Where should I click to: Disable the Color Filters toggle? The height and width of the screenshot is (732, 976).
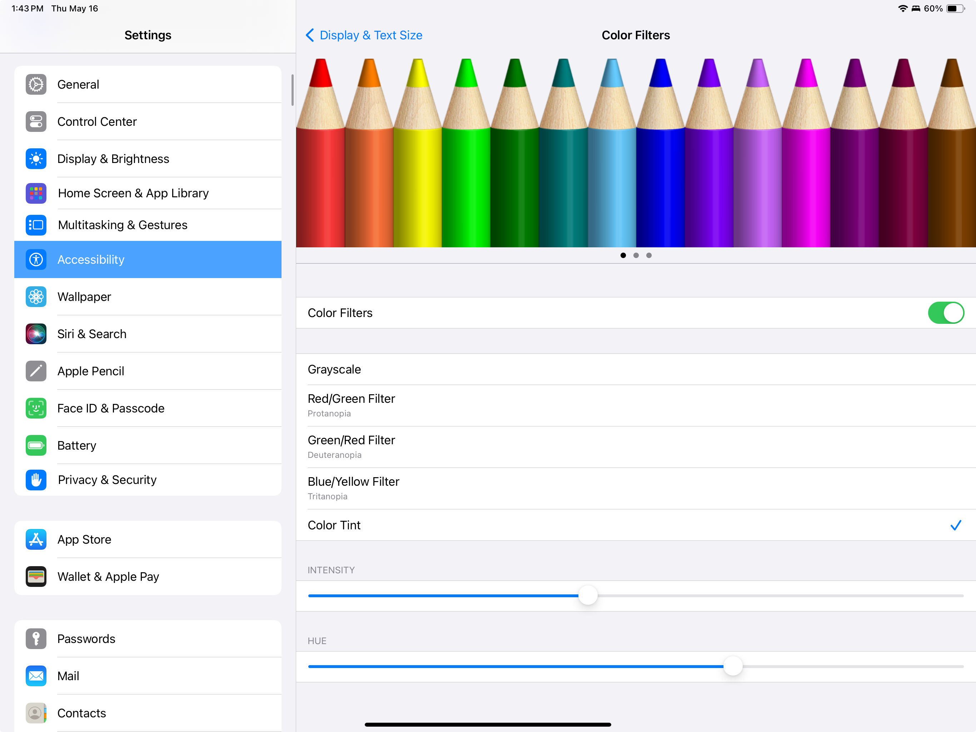[x=946, y=313]
